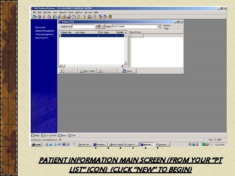The width and height of the screenshot is (235, 176).
Task: Switch to the NDCMe... taskbar window
Action: (147, 145)
